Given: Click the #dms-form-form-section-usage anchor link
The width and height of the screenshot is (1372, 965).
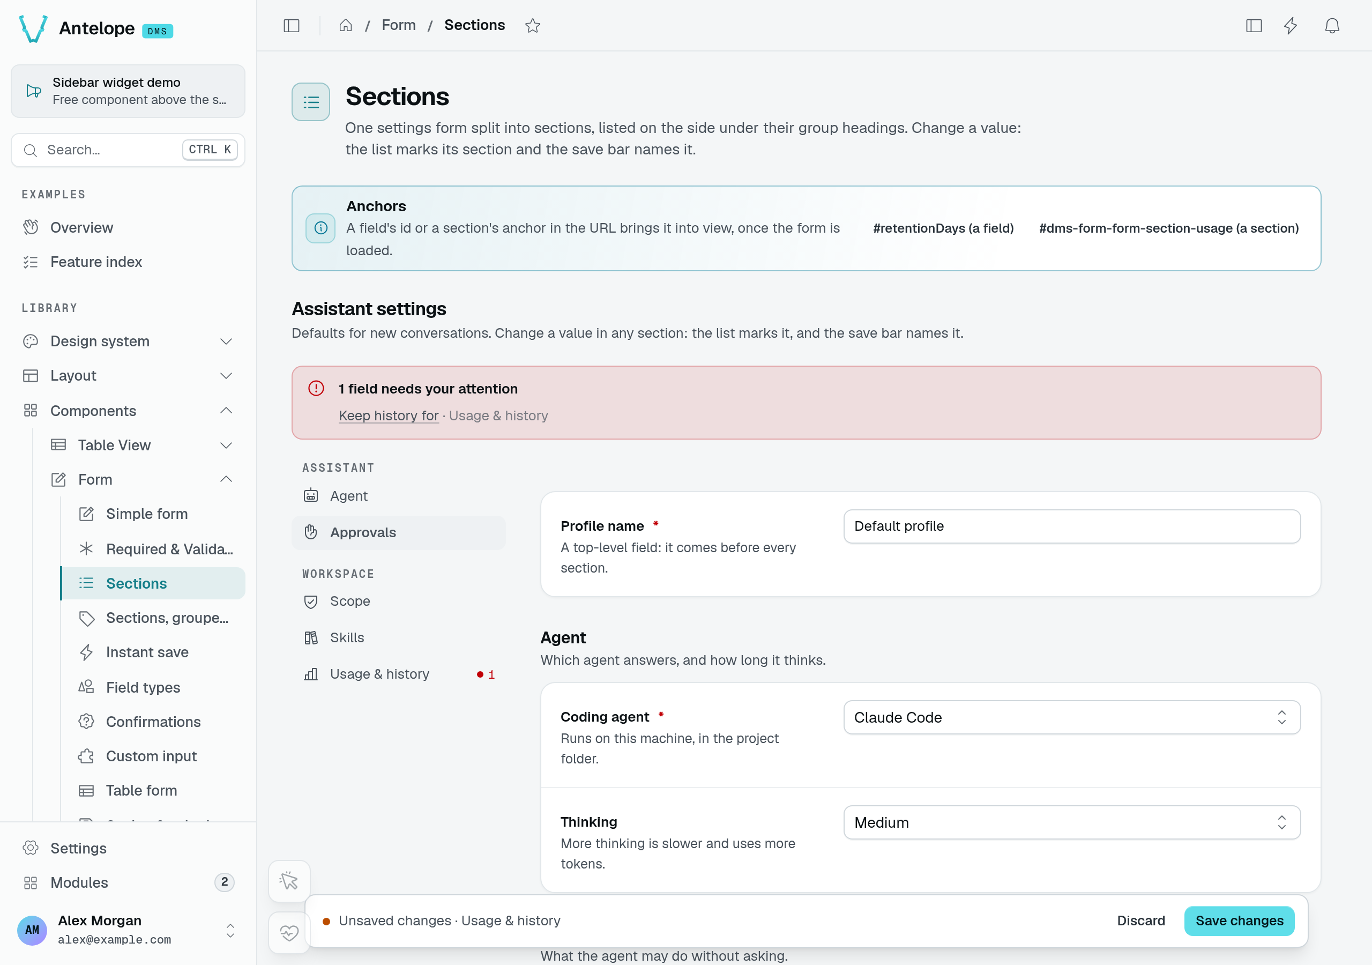Looking at the screenshot, I should (1169, 228).
